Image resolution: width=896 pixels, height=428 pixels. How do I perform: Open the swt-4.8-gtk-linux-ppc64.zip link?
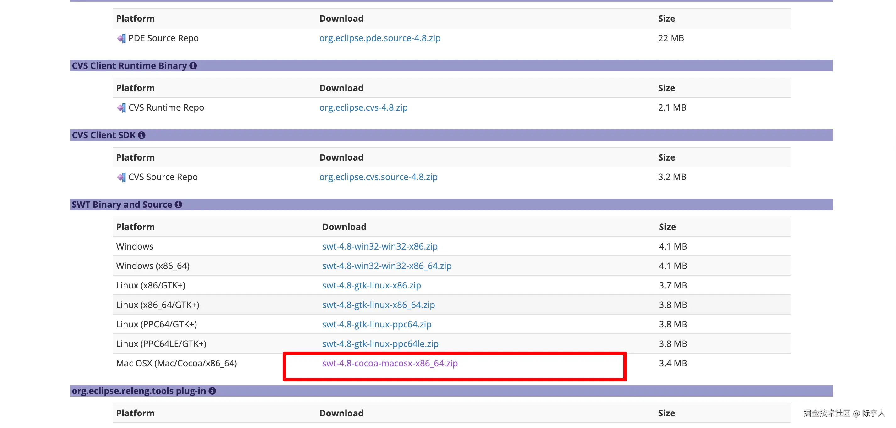click(x=376, y=324)
